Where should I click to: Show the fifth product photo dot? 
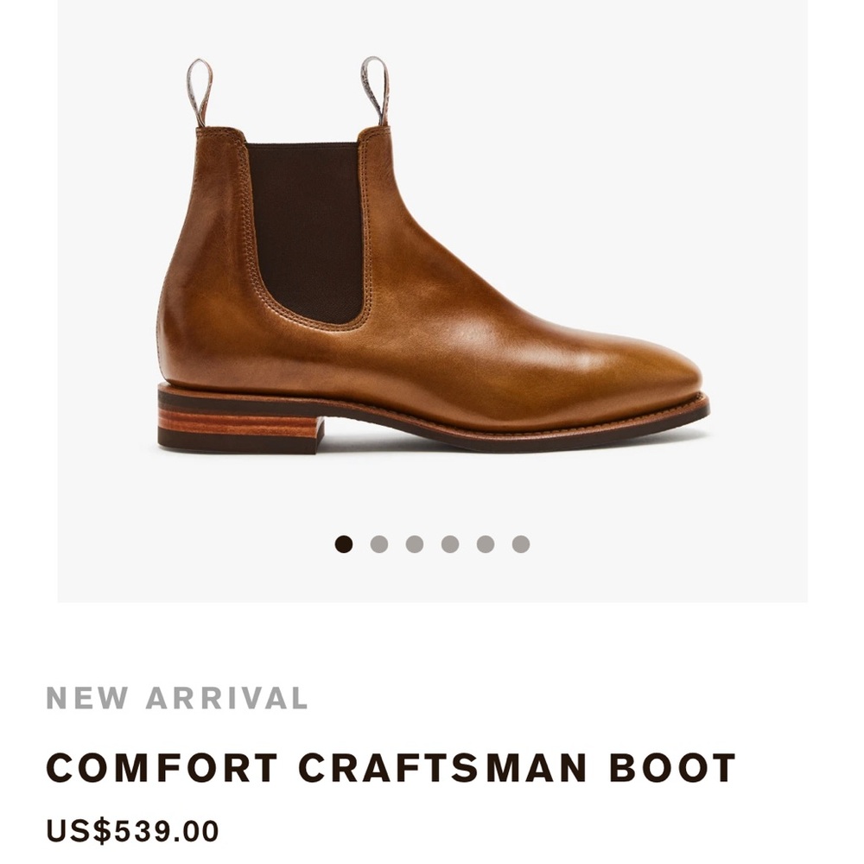(x=485, y=543)
